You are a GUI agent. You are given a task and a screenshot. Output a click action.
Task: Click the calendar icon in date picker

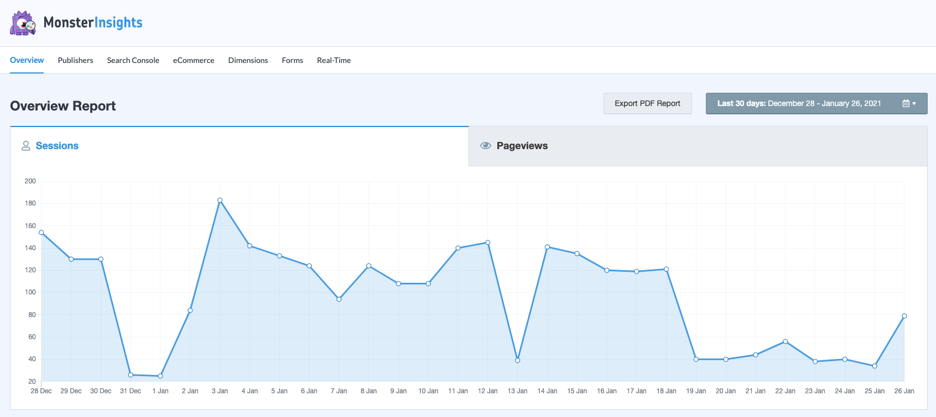pos(906,104)
